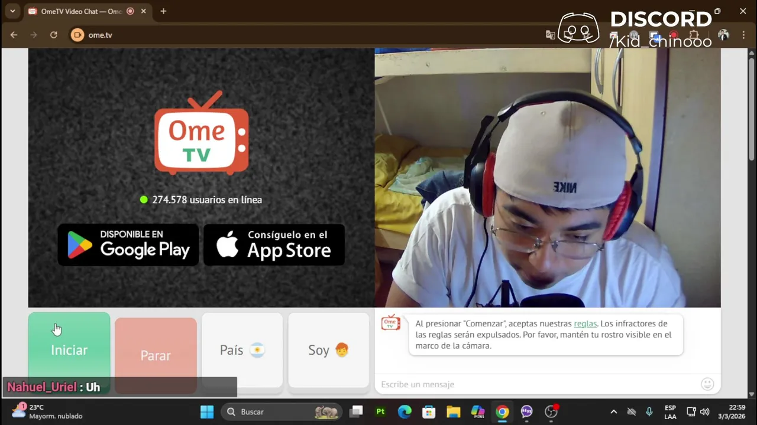
Task: Click the ome.tv address bar URL
Action: coord(100,35)
